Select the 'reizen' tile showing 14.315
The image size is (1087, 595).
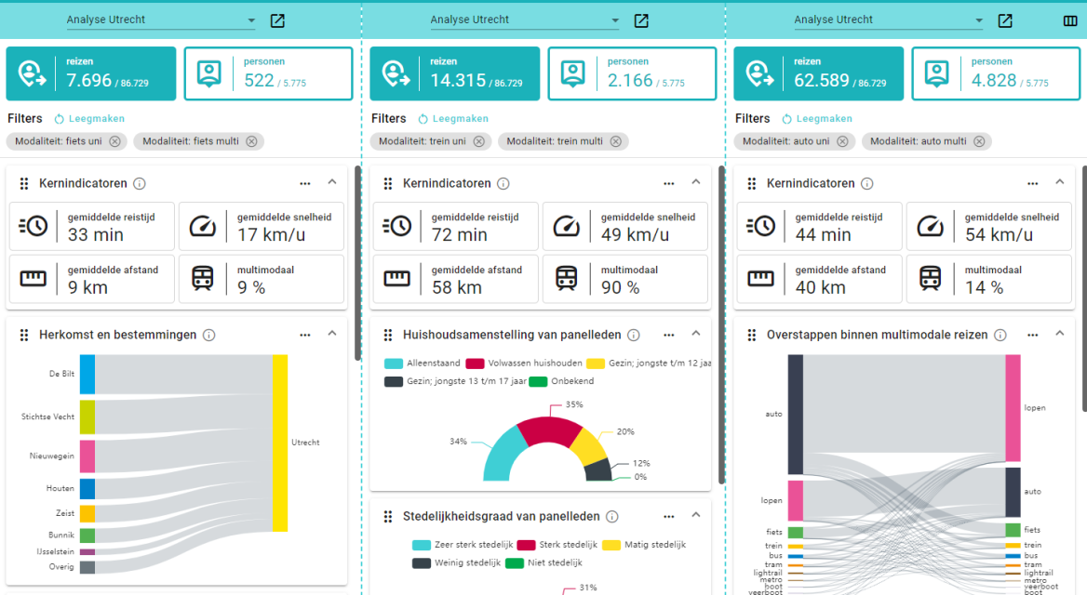tap(454, 73)
